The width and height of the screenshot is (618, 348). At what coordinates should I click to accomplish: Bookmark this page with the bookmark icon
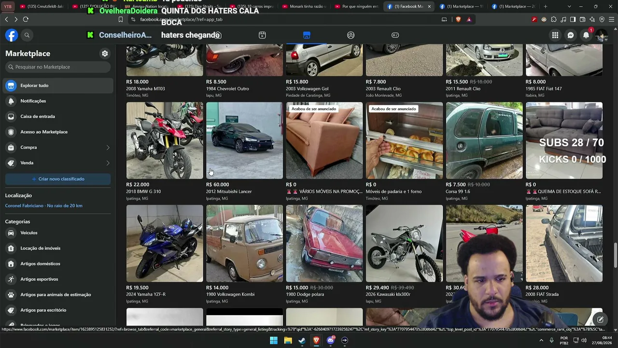tap(121, 19)
